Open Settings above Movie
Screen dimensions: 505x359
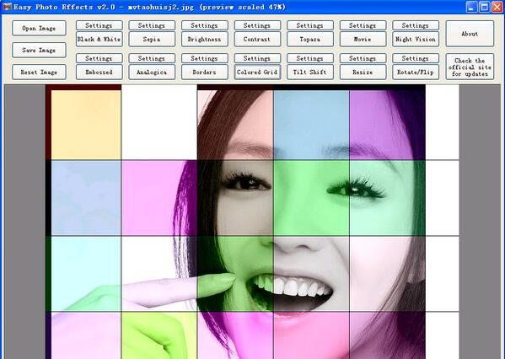(363, 25)
